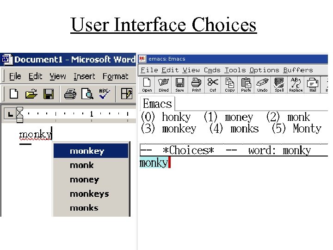Click misspelled word 'monky' in Word document

[x=35, y=134]
